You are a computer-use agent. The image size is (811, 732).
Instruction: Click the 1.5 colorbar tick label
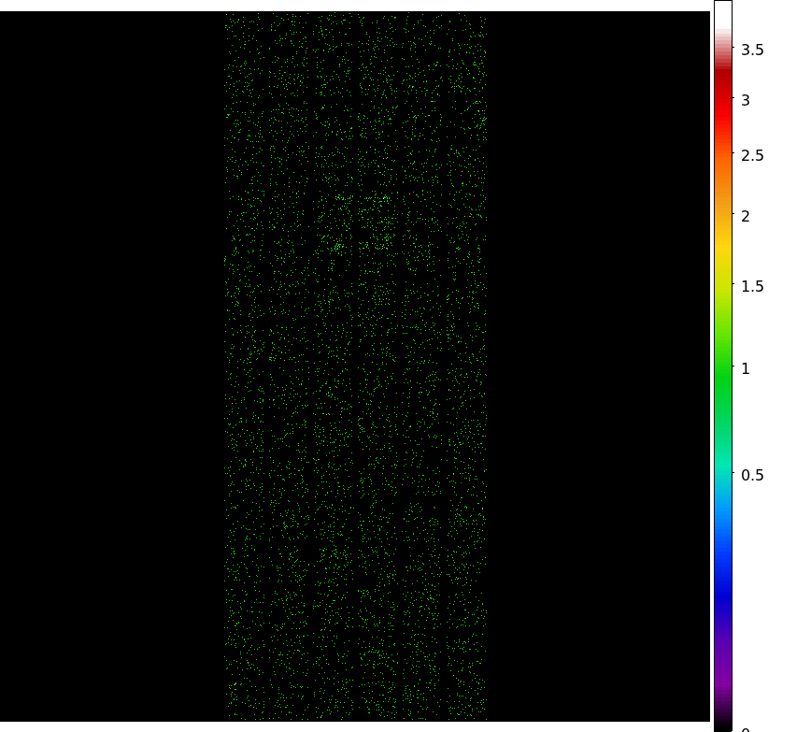pos(752,286)
